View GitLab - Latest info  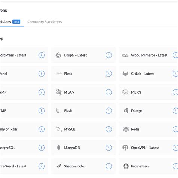[175, 74]
